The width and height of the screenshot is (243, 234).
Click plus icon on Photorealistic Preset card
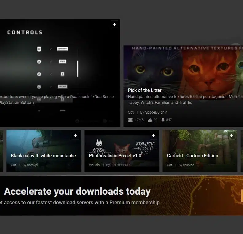click(x=154, y=136)
